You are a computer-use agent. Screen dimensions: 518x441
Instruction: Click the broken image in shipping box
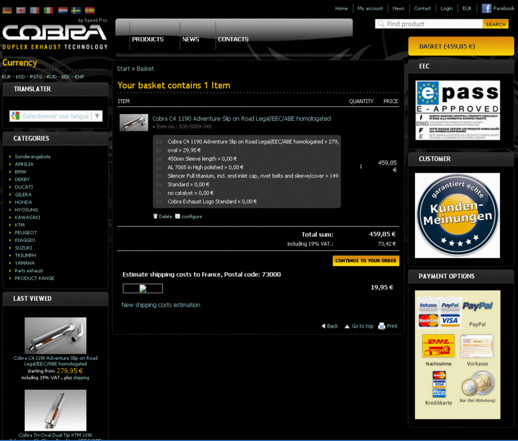pos(143,288)
